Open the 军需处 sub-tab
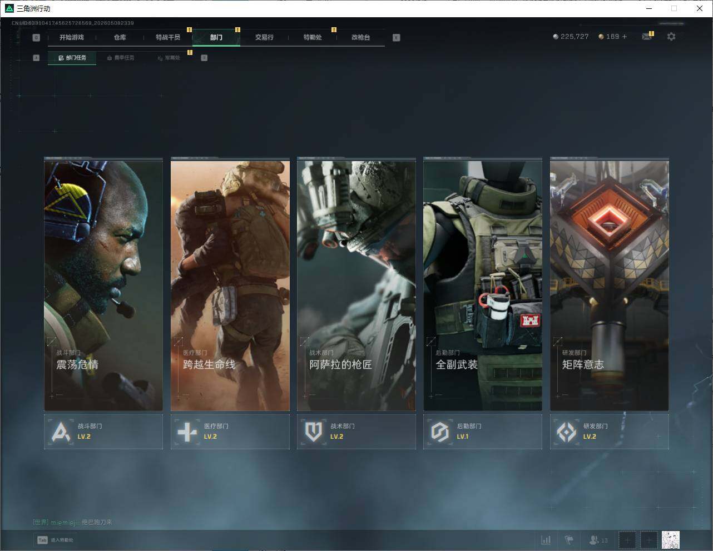This screenshot has width=713, height=551. pyautogui.click(x=169, y=58)
